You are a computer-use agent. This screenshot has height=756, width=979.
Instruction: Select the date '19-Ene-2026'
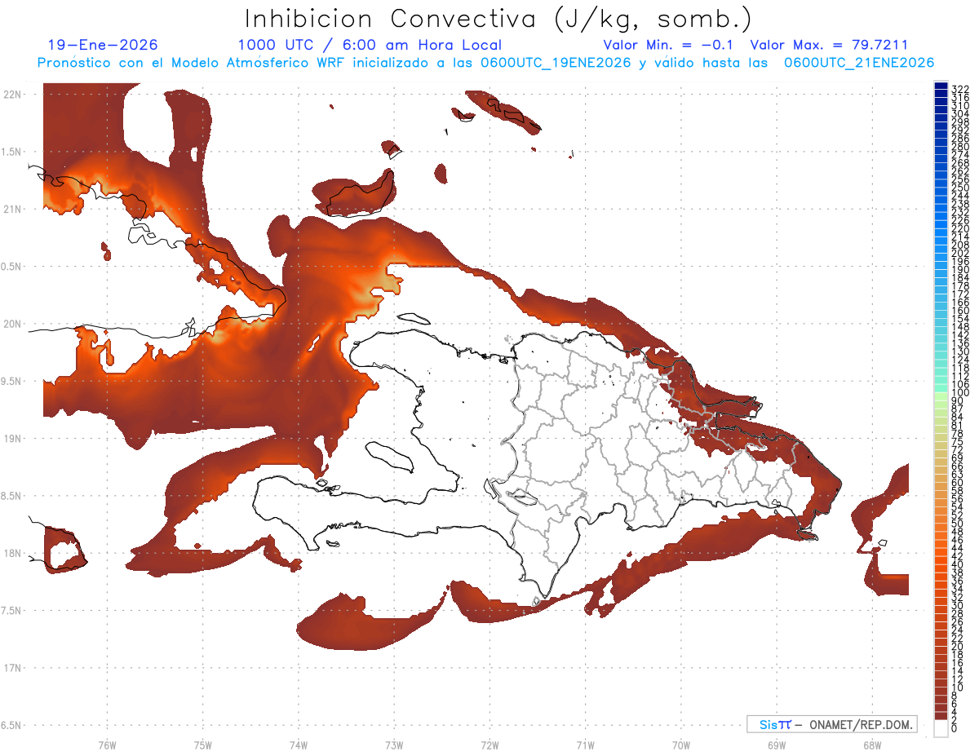[x=103, y=45]
